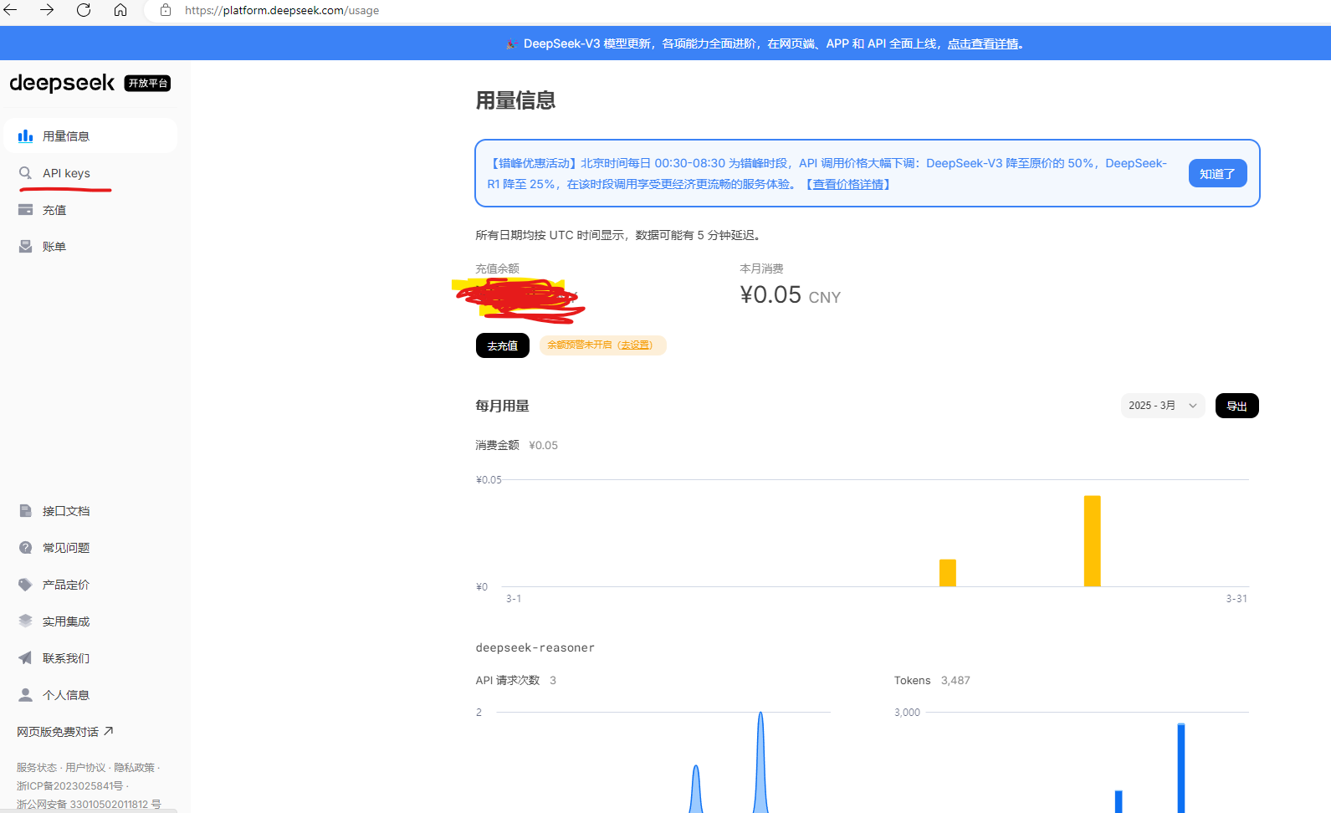This screenshot has width=1331, height=813.
Task: Click the ¥0.05 CNY monthly spend value
Action: pos(790,295)
